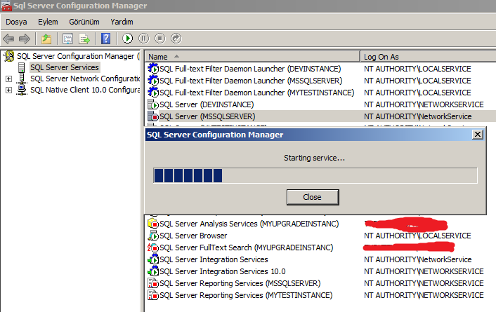This screenshot has height=312, width=496.
Task: Click the Stop Service toolbar icon
Action: coord(160,39)
